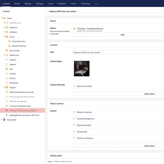Click the Content Image thumbnail
164x164 pixels.
click(82, 69)
